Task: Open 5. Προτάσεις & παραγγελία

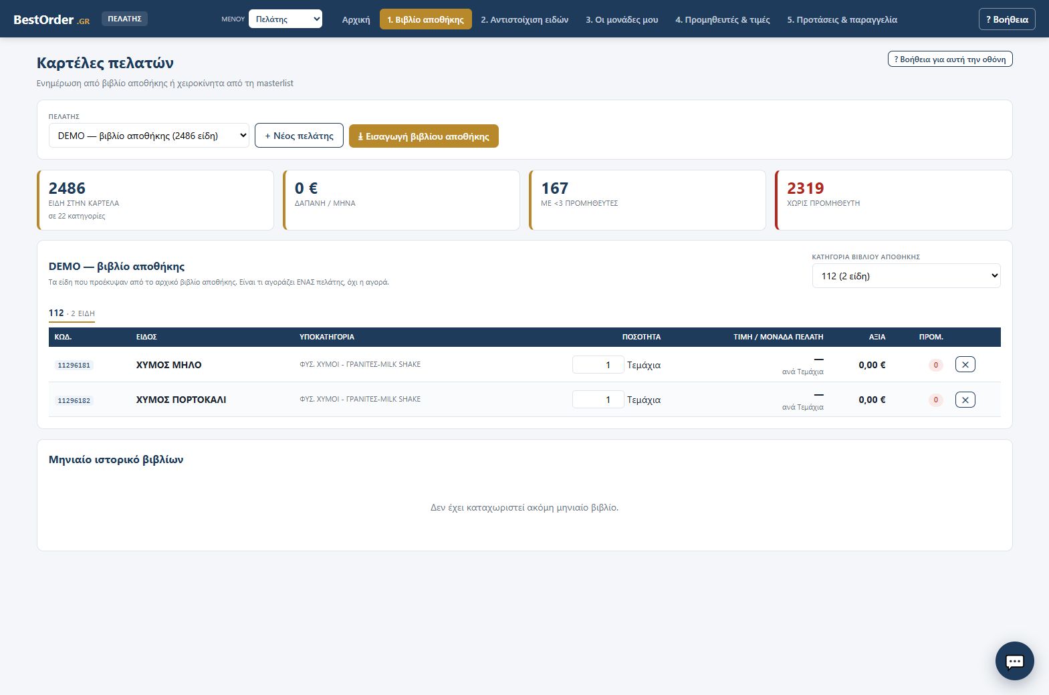Action: pos(842,19)
